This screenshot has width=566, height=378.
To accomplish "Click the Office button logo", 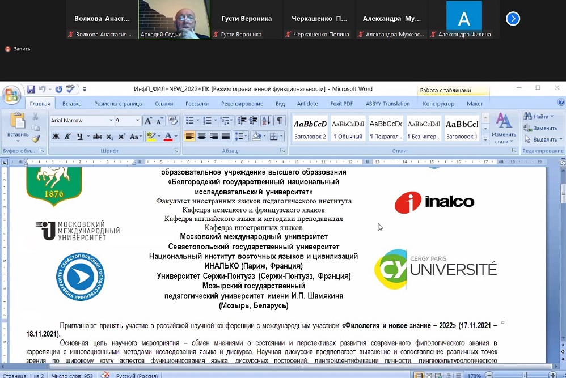I will tap(11, 95).
